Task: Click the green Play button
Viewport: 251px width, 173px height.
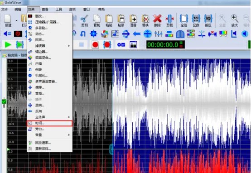Action: click(8, 45)
